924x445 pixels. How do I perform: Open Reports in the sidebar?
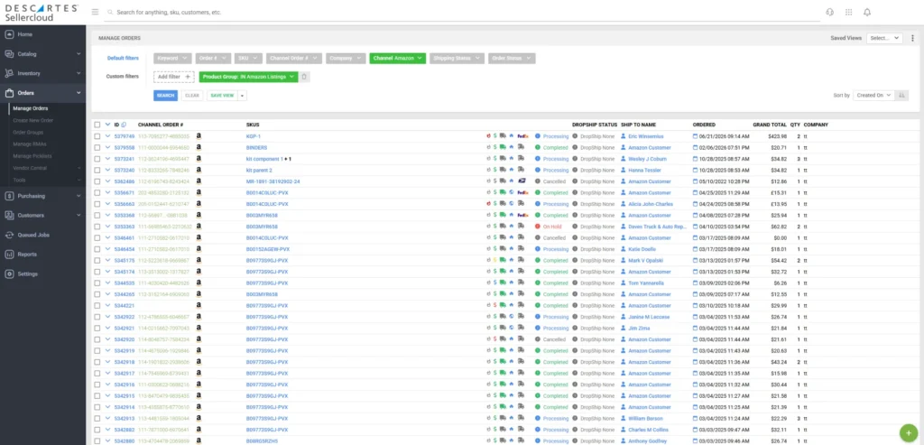point(42,254)
